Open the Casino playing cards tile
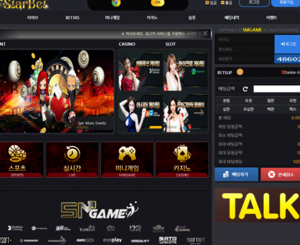Viewport: 300px width, 245px height. point(182,160)
